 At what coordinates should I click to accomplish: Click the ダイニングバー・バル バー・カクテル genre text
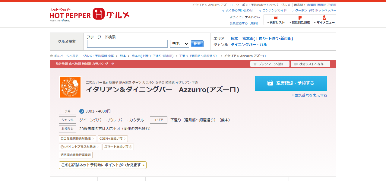point(112,120)
